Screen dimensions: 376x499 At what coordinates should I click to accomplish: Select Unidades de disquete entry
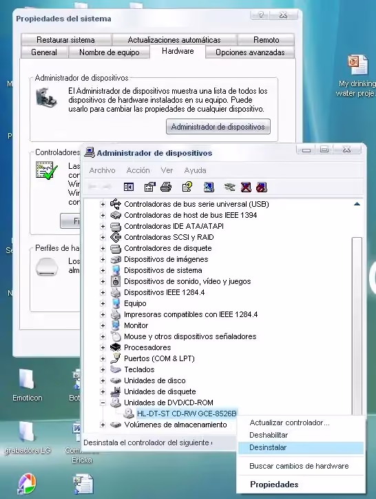160,391
